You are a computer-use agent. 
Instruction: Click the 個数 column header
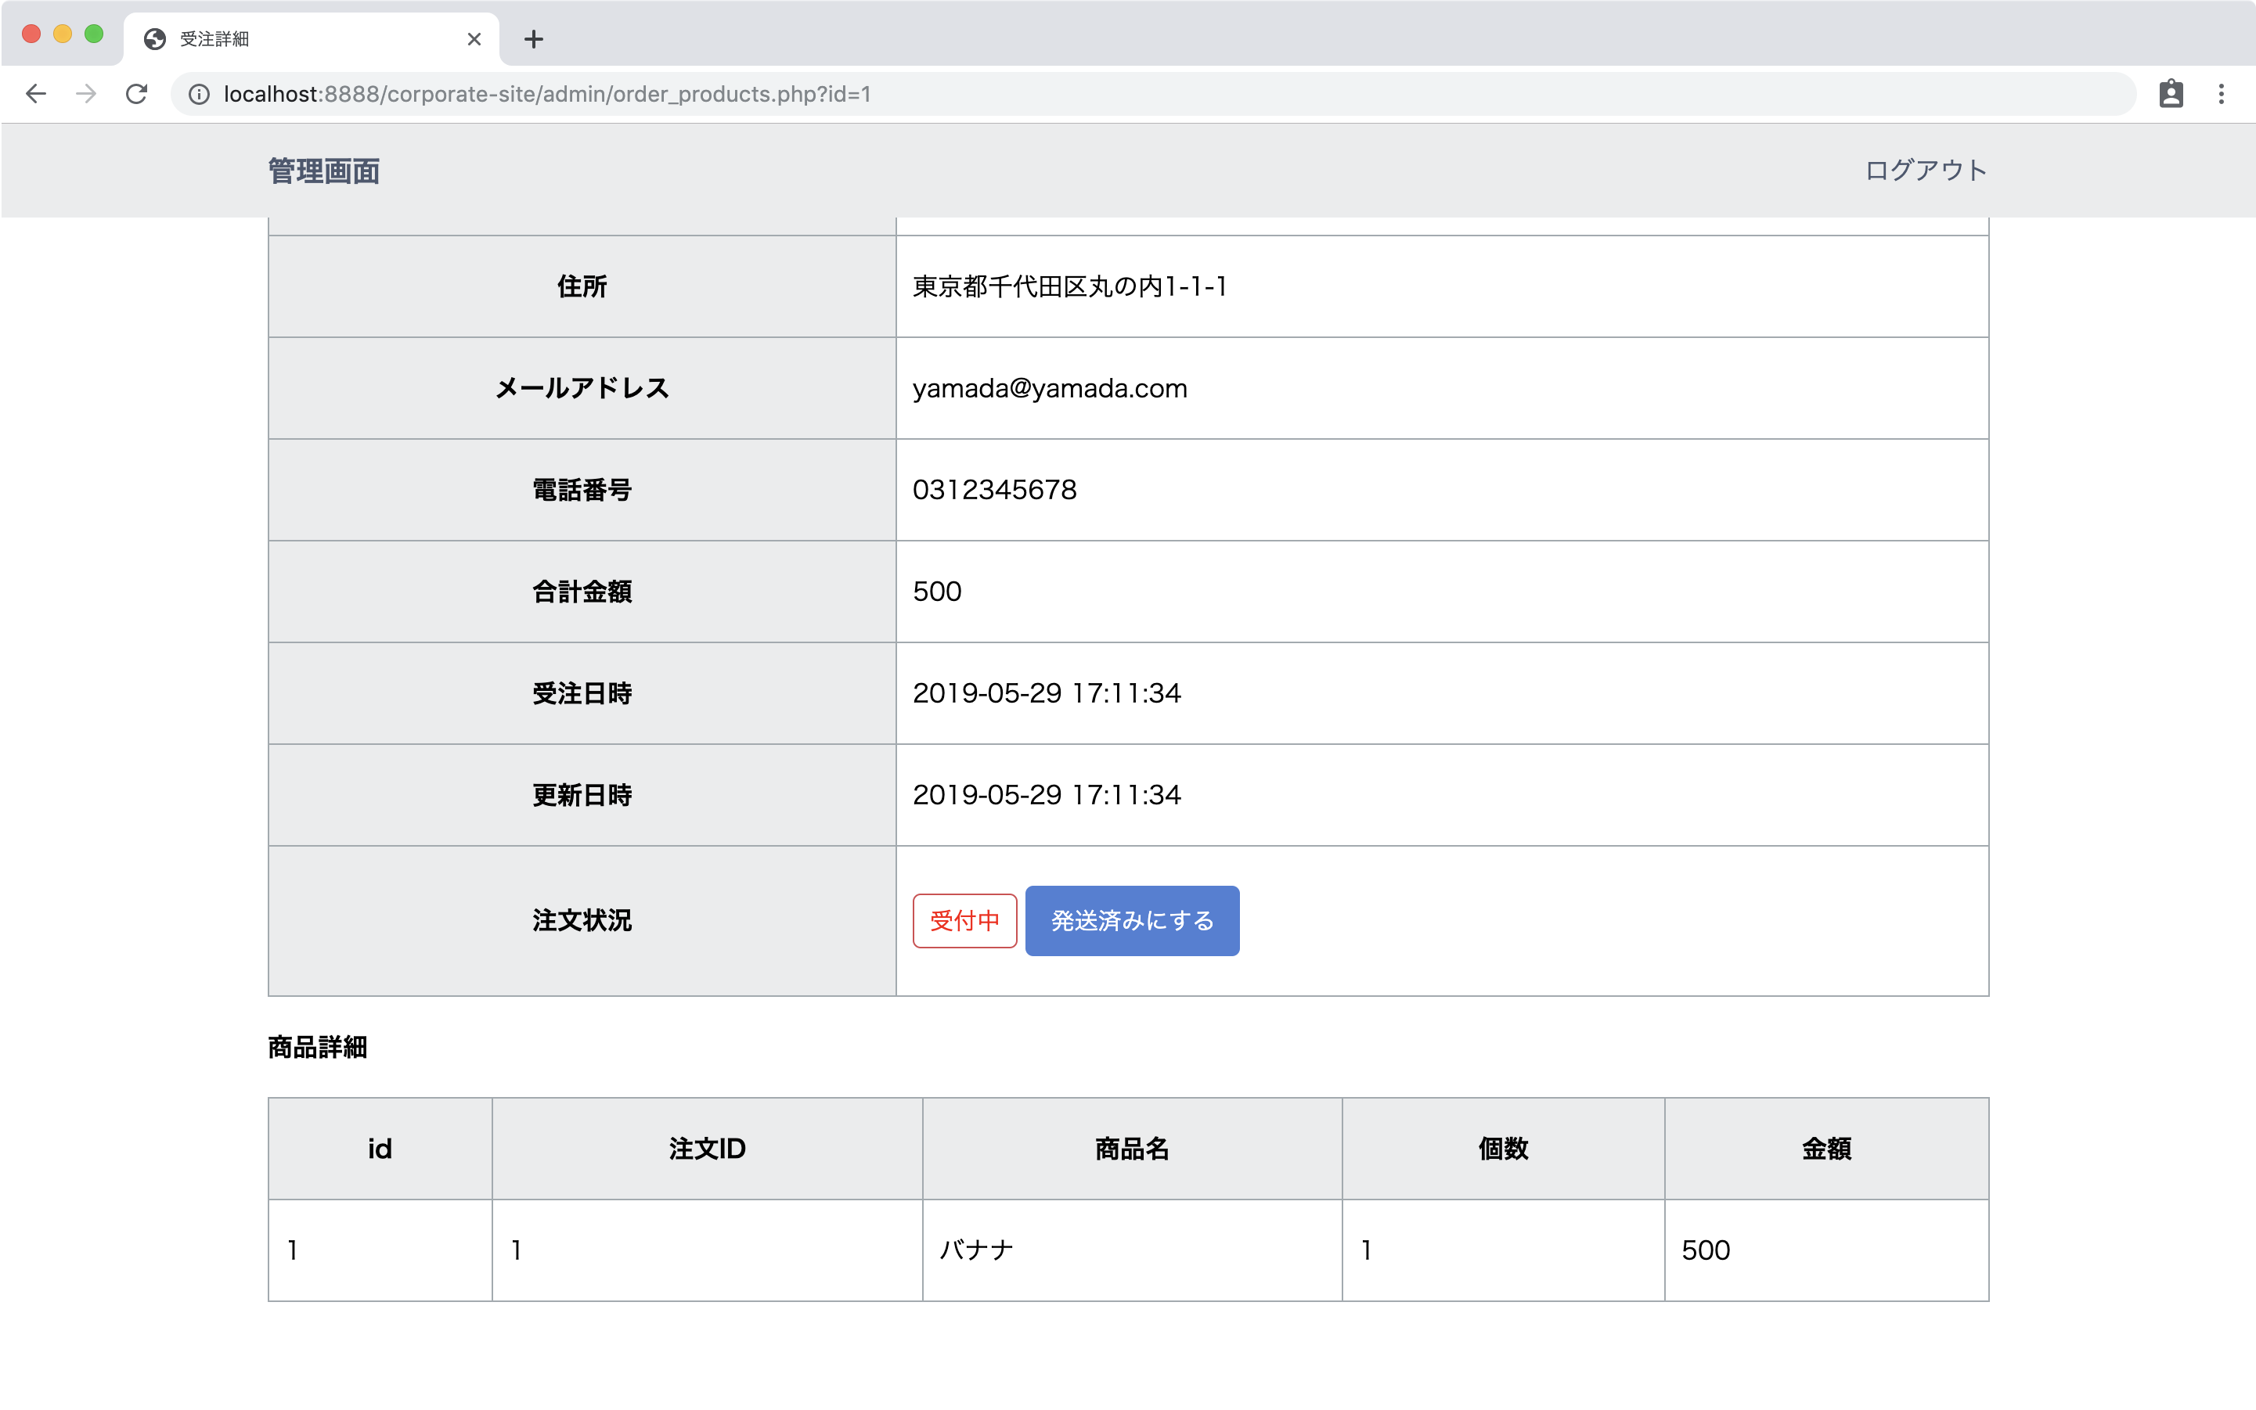click(1503, 1148)
